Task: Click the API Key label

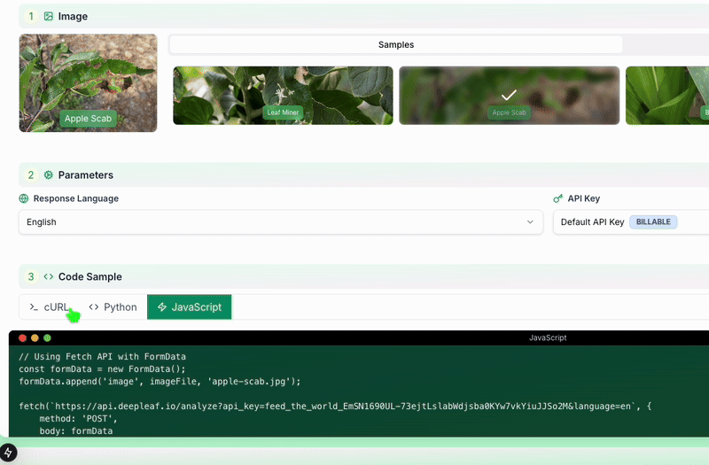Action: [x=584, y=198]
